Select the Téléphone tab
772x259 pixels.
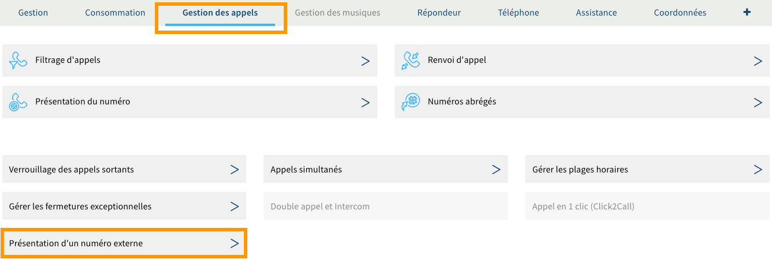(x=518, y=13)
